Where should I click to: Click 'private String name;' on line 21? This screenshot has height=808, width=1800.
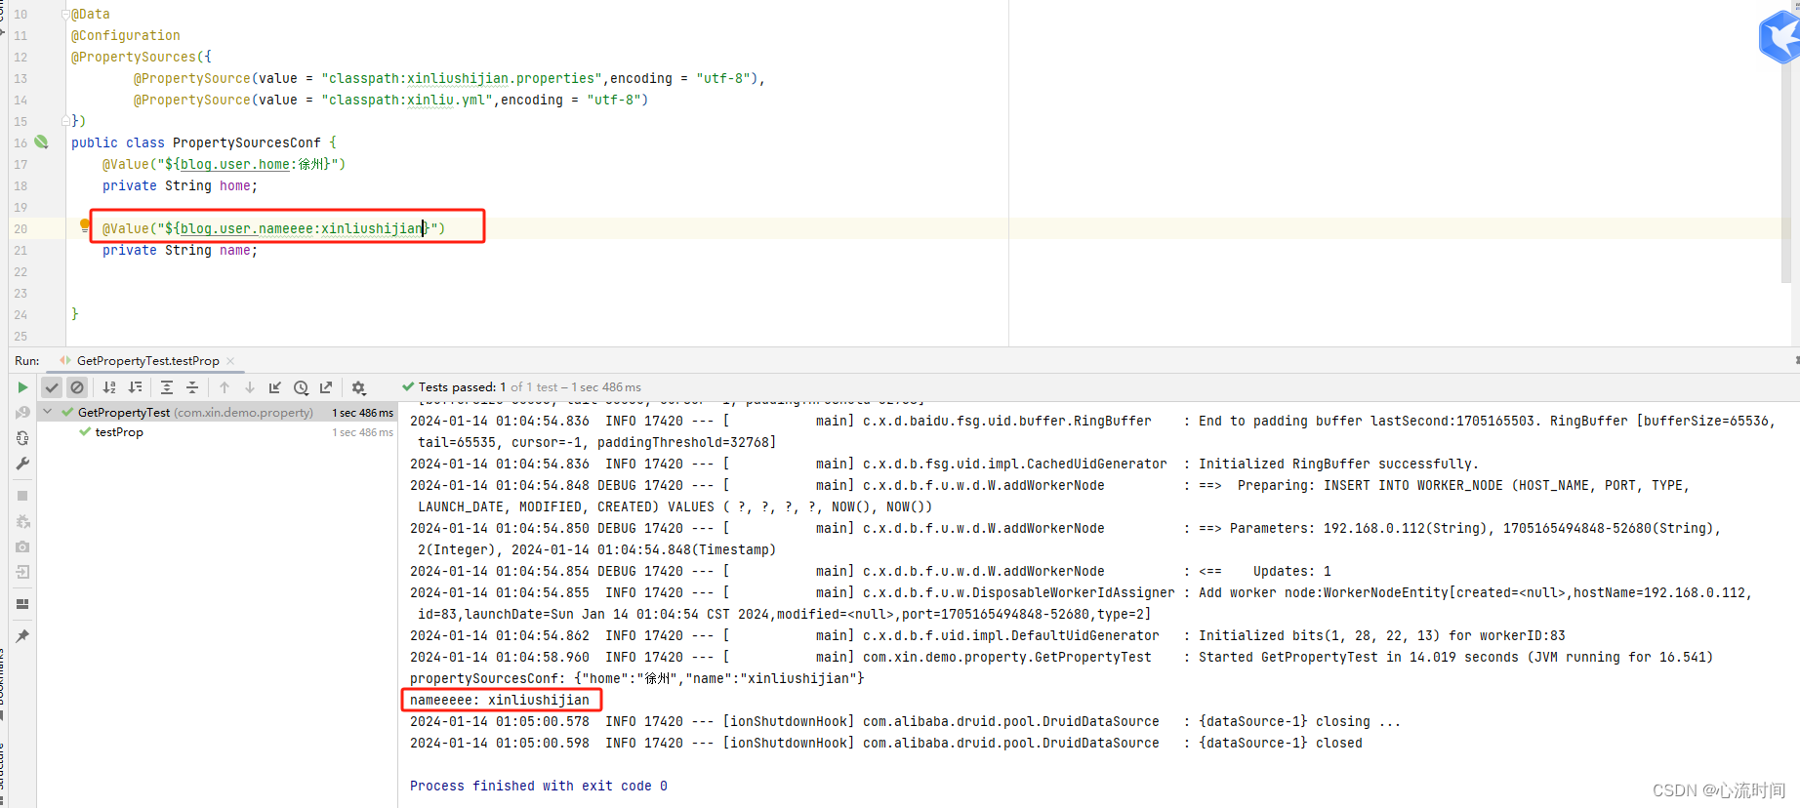pyautogui.click(x=181, y=251)
